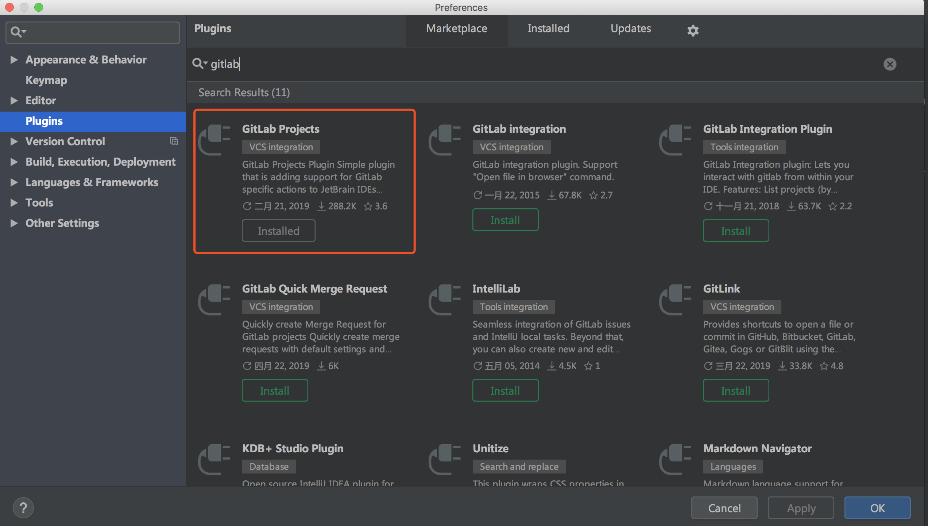
Task: Click the Apply button
Action: (x=801, y=508)
